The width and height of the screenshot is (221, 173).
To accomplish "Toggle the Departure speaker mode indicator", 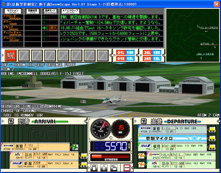I will point(50,33).
